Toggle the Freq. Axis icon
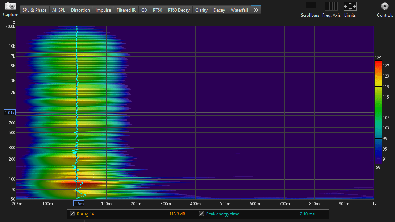 click(x=331, y=6)
